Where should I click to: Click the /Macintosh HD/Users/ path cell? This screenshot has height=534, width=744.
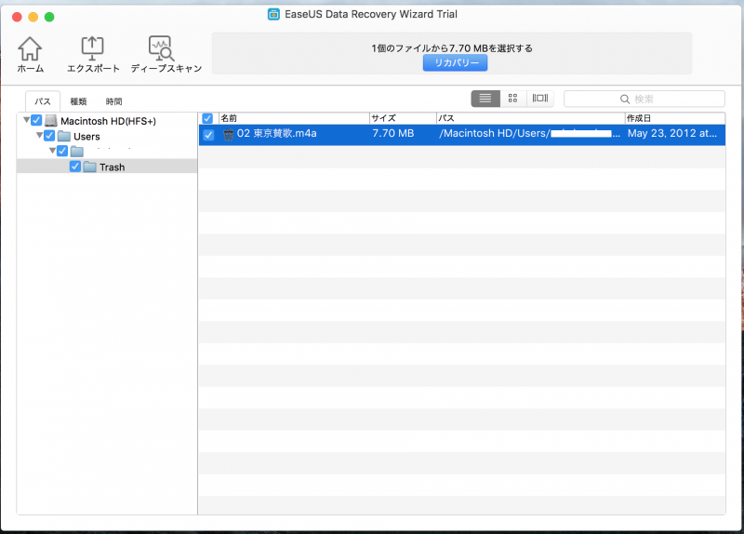529,133
